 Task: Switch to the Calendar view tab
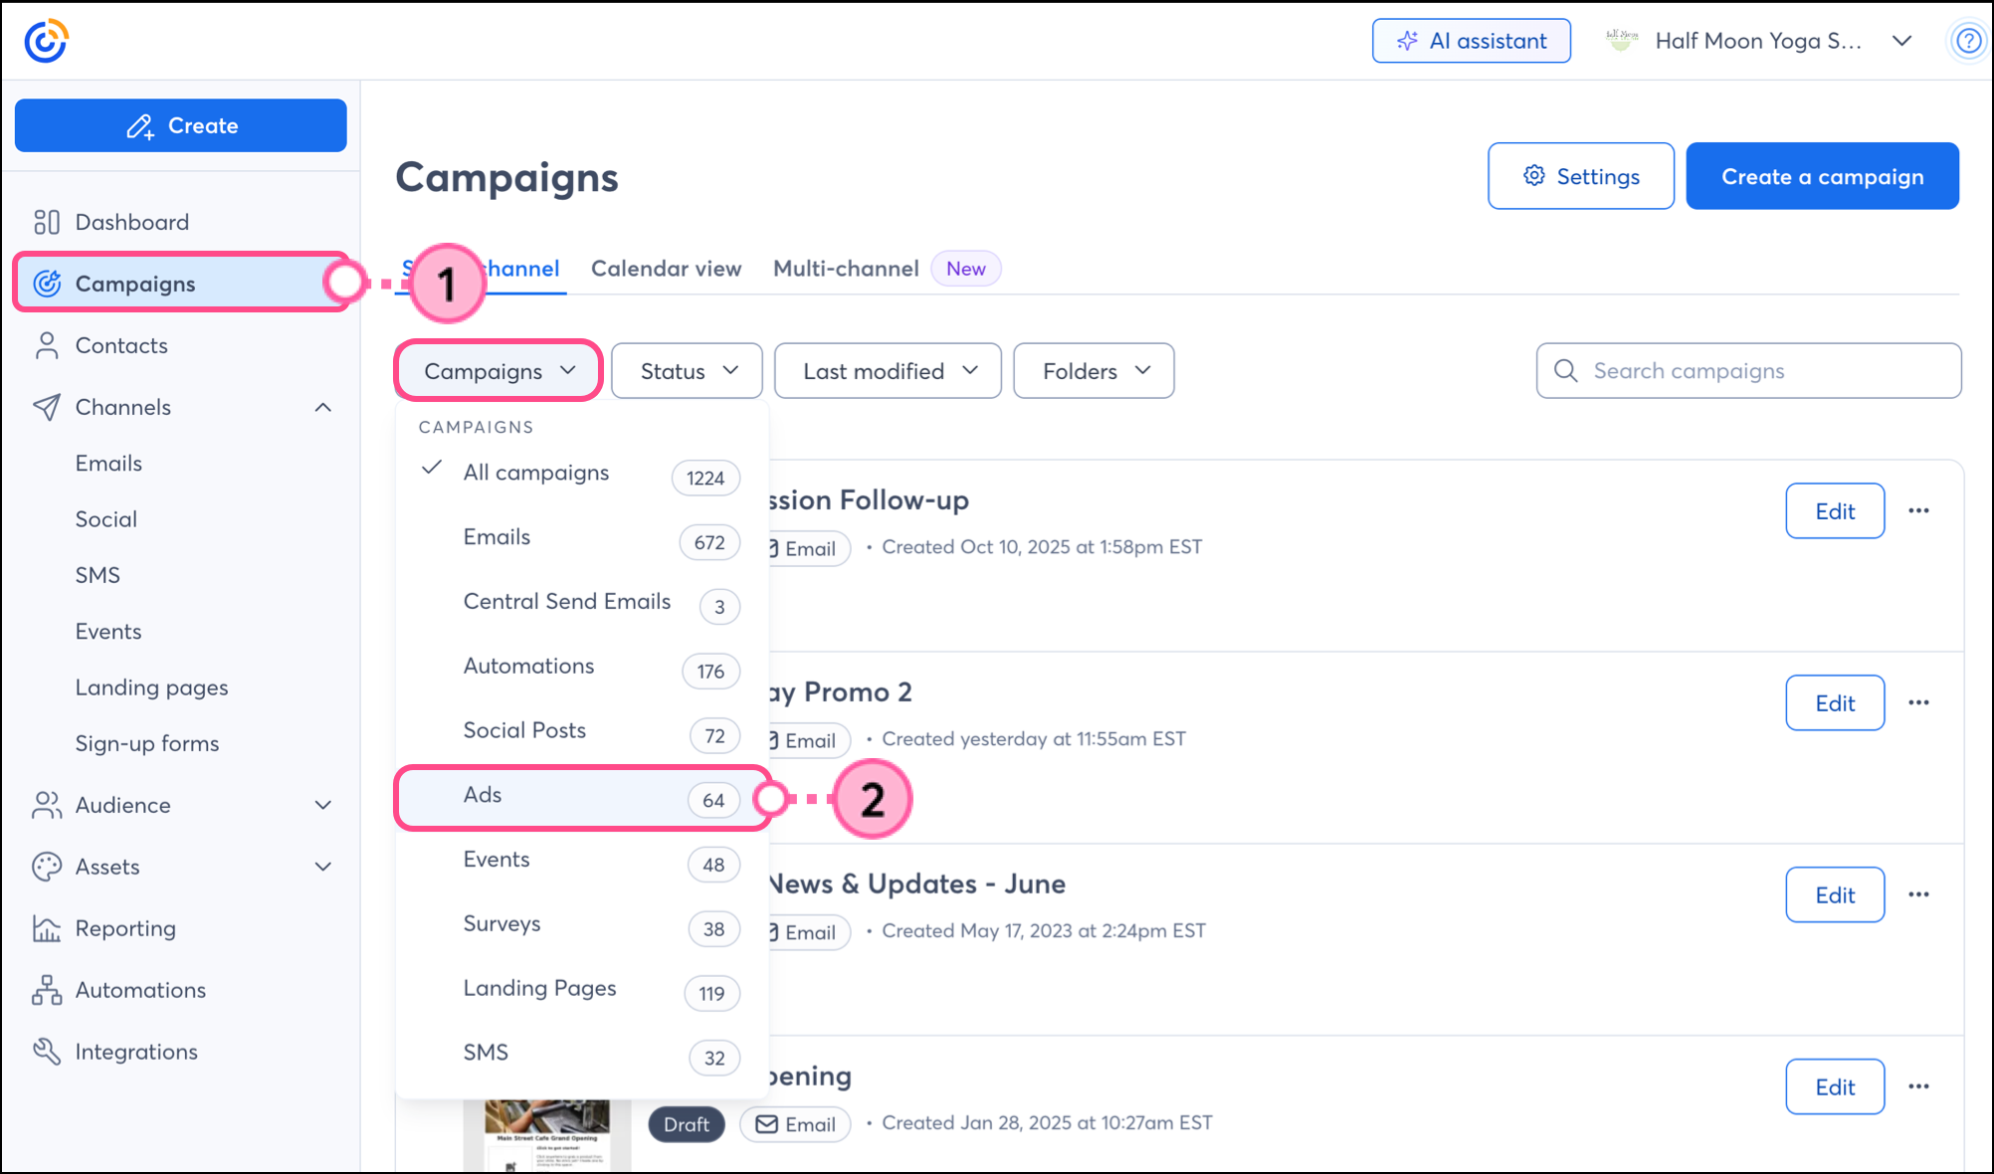666,269
